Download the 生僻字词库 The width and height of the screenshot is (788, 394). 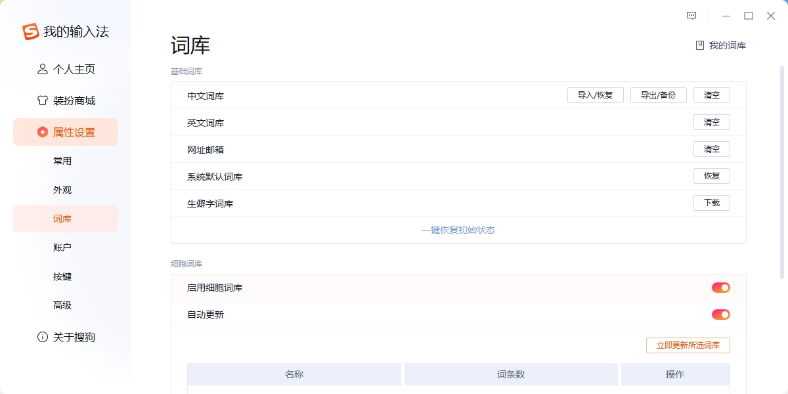[712, 202]
